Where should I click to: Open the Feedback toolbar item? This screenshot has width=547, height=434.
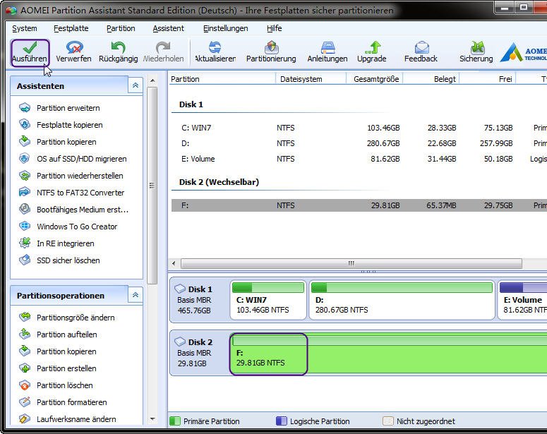pyautogui.click(x=421, y=52)
